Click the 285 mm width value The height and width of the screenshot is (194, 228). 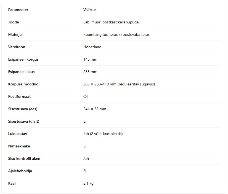(90, 72)
